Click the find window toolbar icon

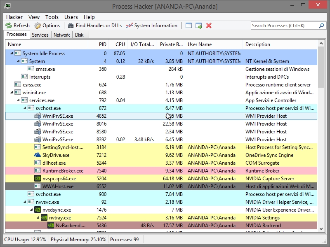coord(189,26)
